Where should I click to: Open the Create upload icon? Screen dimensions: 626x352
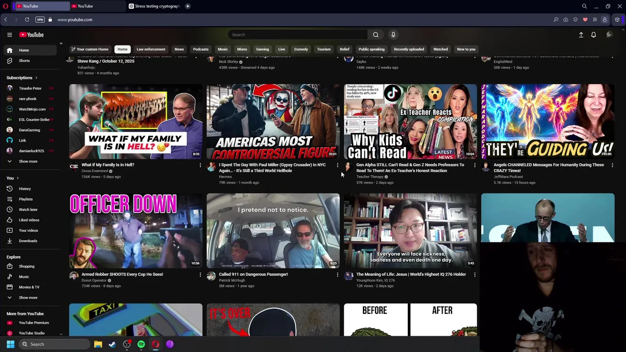click(x=581, y=35)
